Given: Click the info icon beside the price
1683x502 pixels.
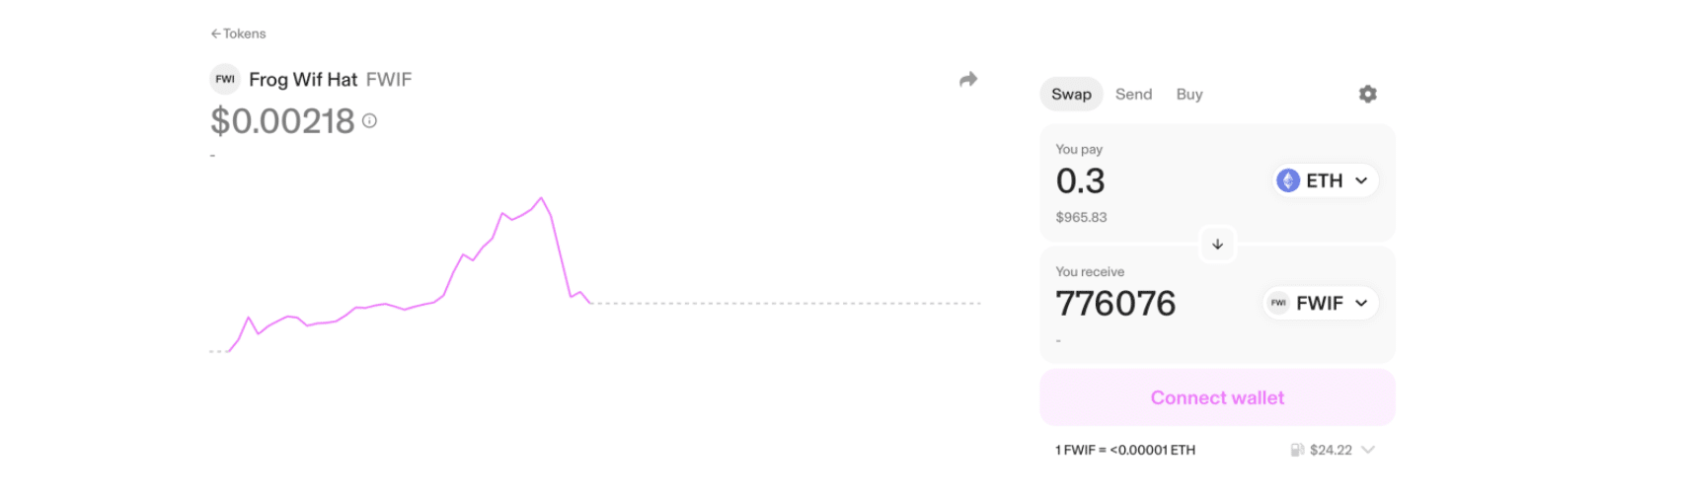Looking at the screenshot, I should (369, 120).
